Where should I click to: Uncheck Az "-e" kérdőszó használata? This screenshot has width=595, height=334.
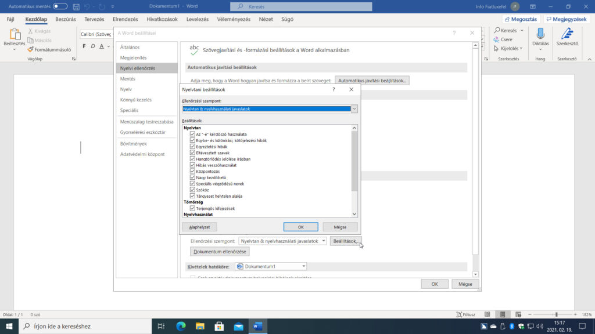192,134
